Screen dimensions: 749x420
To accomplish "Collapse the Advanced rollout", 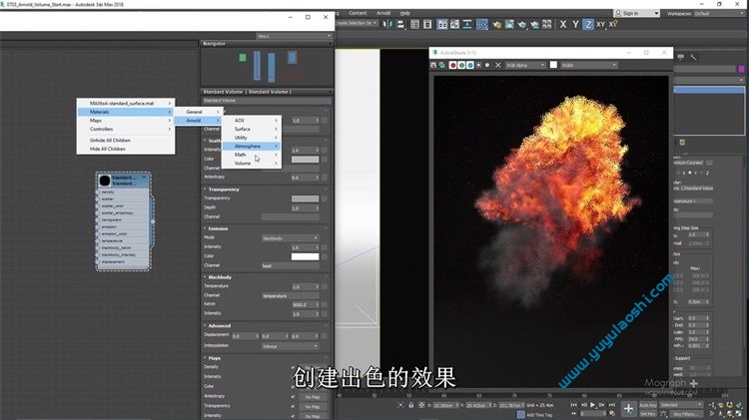I will click(x=220, y=326).
